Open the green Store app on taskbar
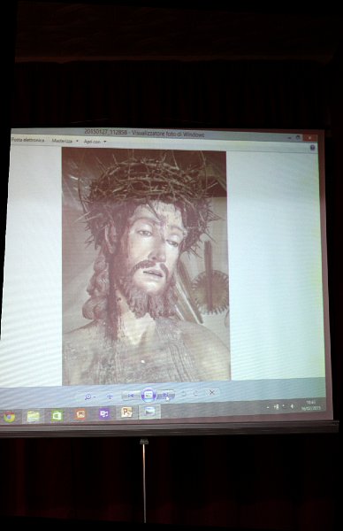This screenshot has height=531, width=343. (57, 415)
